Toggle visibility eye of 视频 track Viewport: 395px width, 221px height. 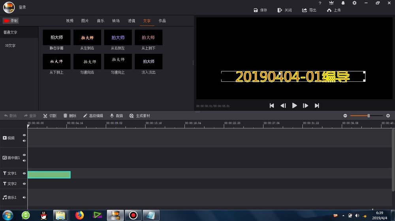pos(24,135)
